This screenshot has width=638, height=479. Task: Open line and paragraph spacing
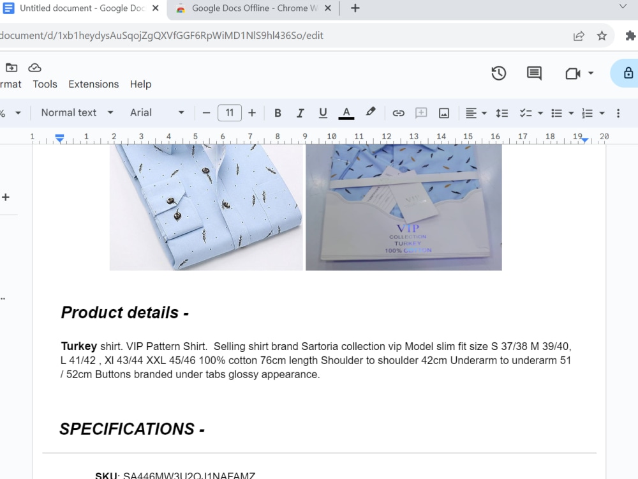point(501,113)
